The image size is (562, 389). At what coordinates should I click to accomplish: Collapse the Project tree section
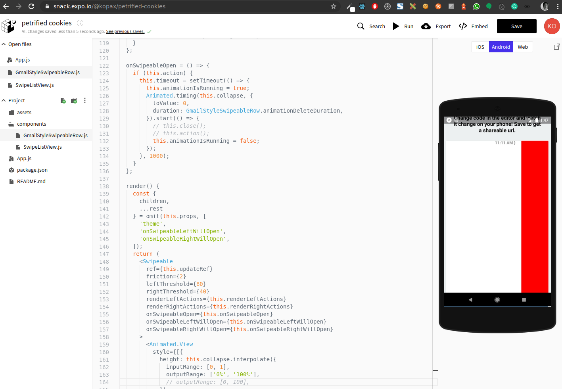4,100
